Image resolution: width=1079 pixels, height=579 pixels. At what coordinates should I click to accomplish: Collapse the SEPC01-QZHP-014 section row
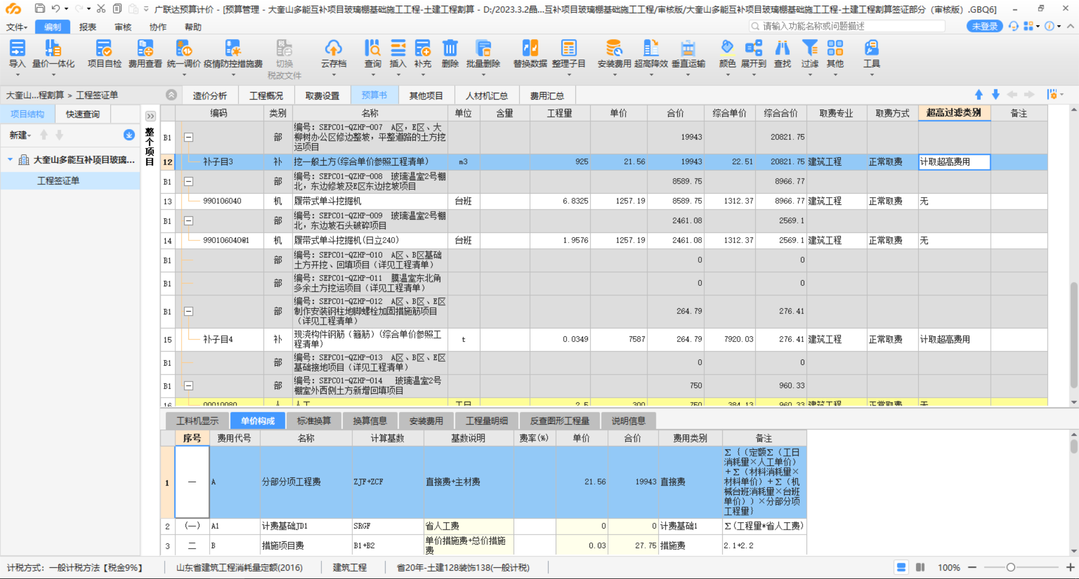click(x=189, y=386)
